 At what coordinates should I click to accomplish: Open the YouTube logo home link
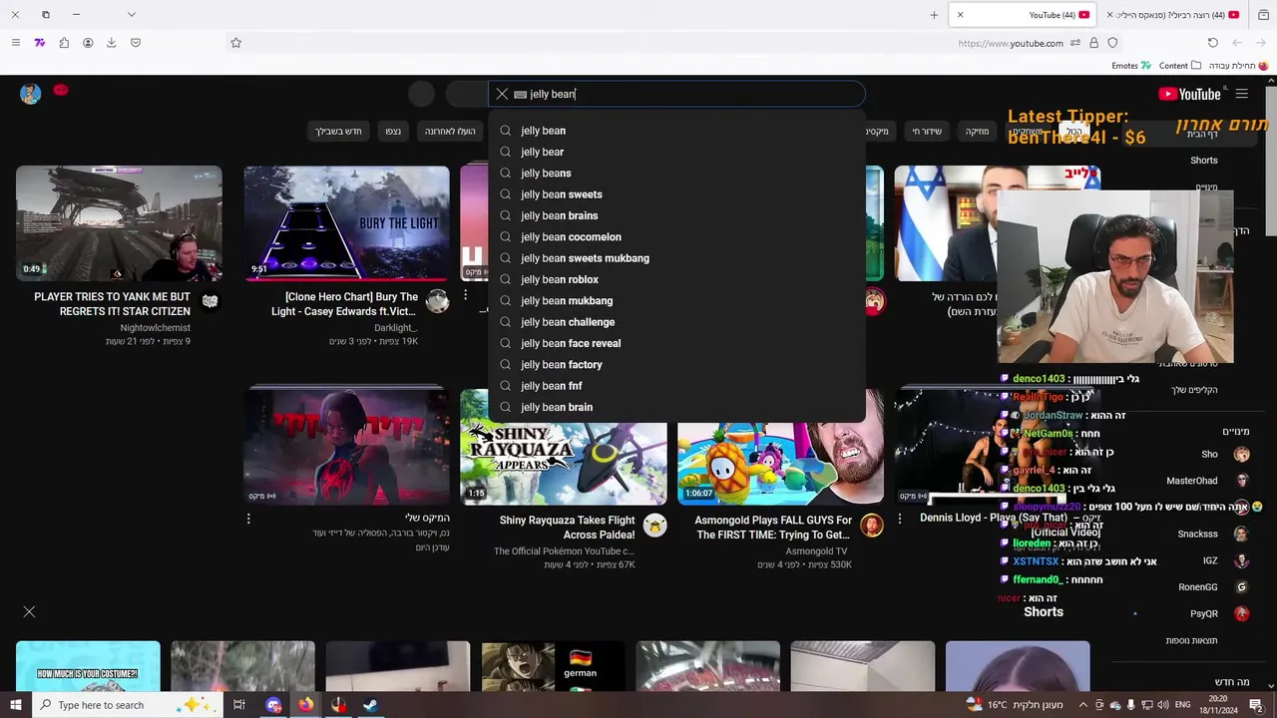(x=1189, y=94)
